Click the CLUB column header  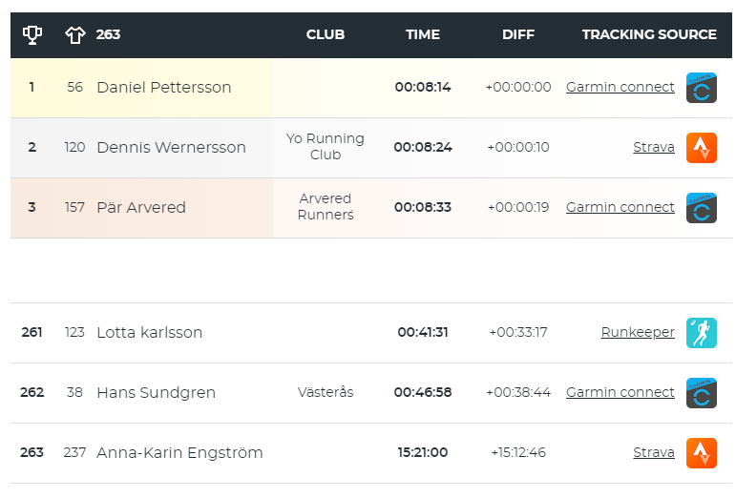click(x=326, y=34)
